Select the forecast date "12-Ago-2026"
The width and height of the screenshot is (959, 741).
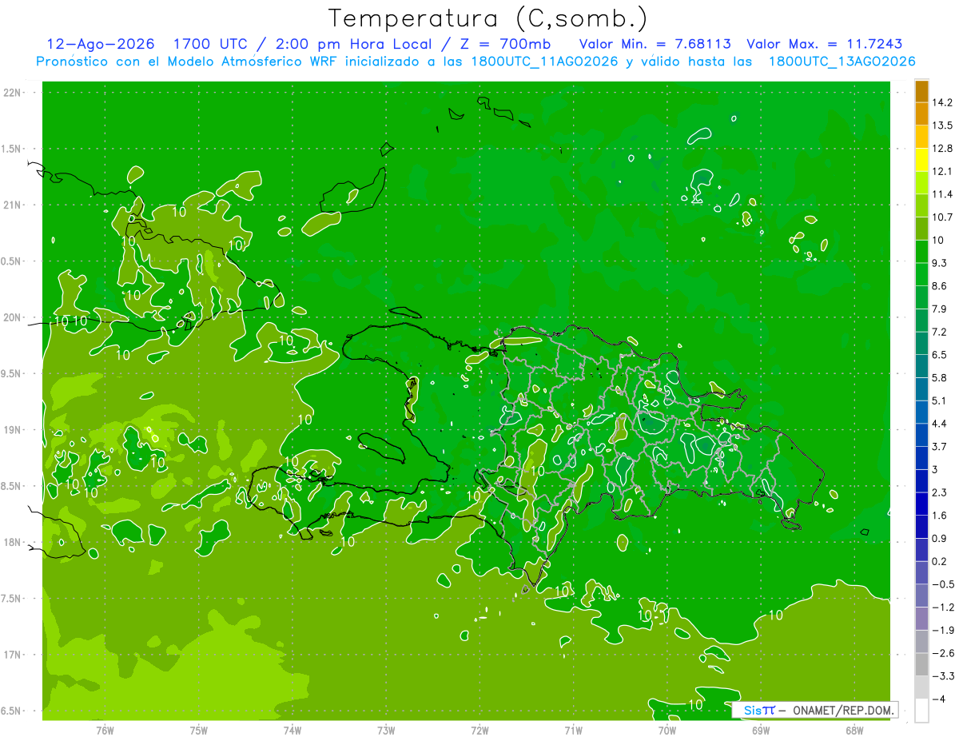point(101,44)
